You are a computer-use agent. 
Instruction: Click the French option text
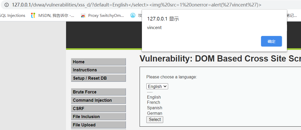(x=154, y=102)
